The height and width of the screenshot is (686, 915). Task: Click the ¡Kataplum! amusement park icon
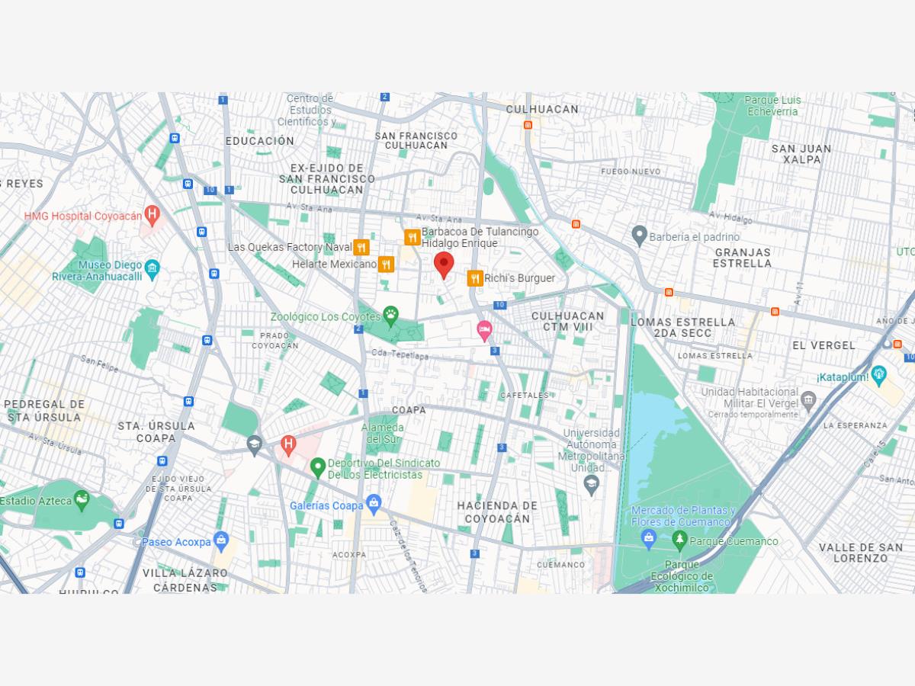(879, 375)
